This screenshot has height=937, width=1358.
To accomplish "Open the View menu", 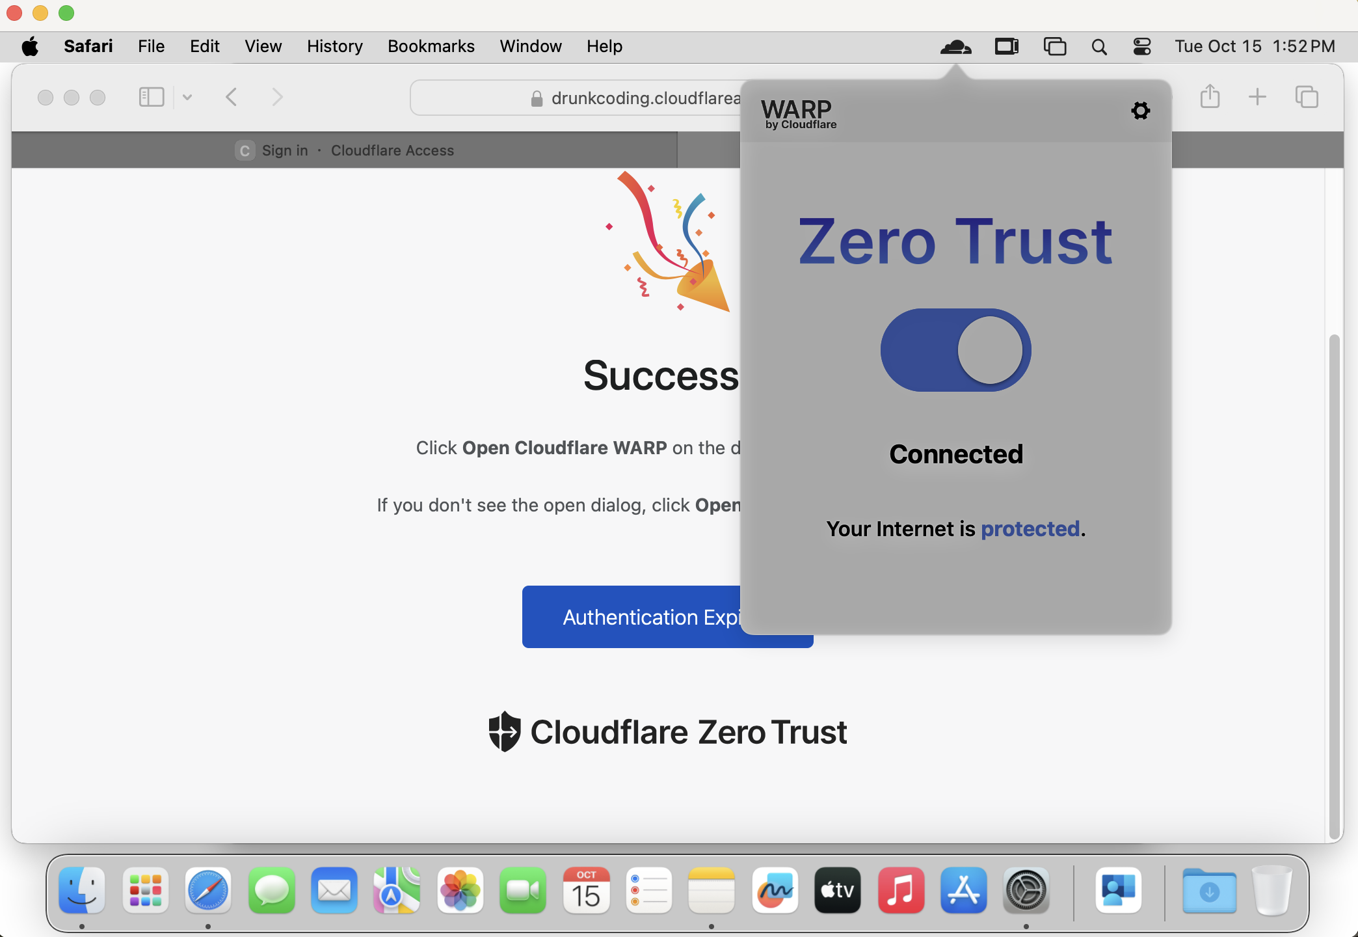I will pyautogui.click(x=263, y=47).
